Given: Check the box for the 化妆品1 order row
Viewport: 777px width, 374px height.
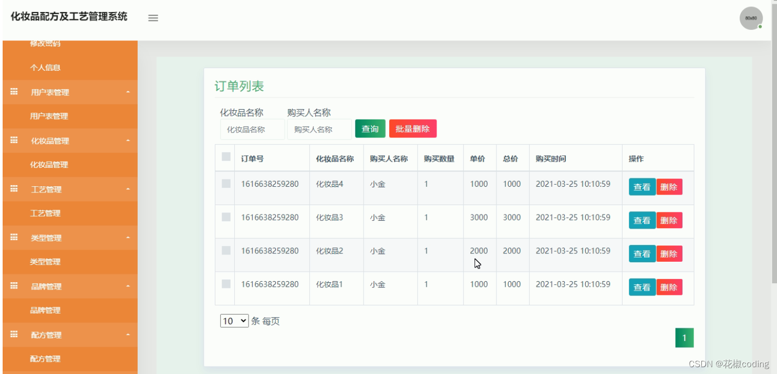Looking at the screenshot, I should pos(226,284).
